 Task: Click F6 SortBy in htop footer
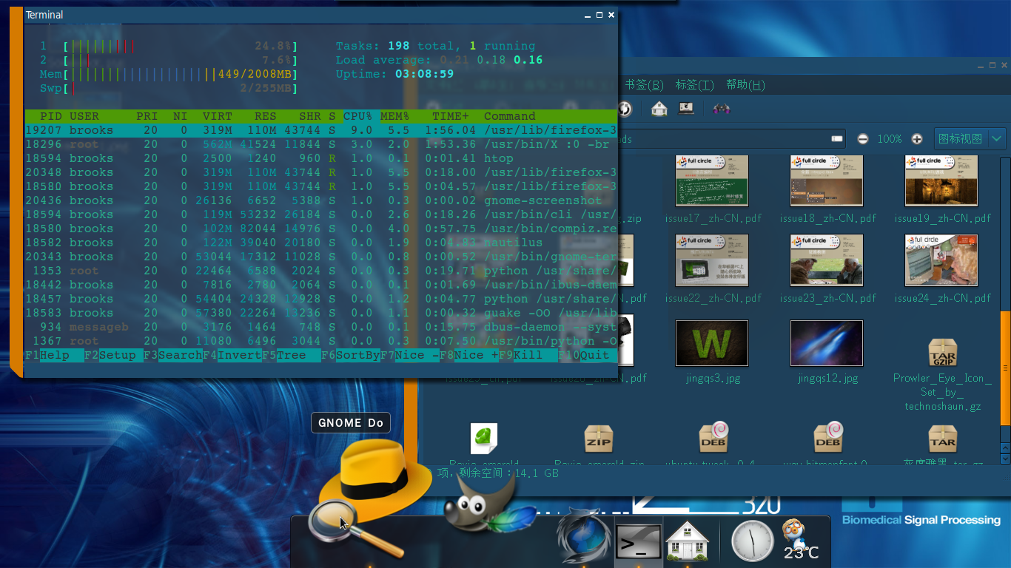[x=351, y=355]
